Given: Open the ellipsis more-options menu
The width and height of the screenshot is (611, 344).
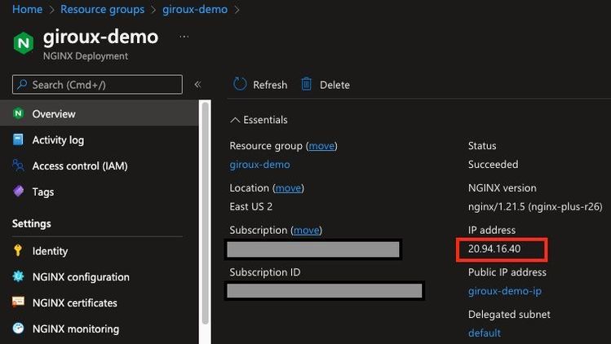Looking at the screenshot, I should [x=184, y=37].
